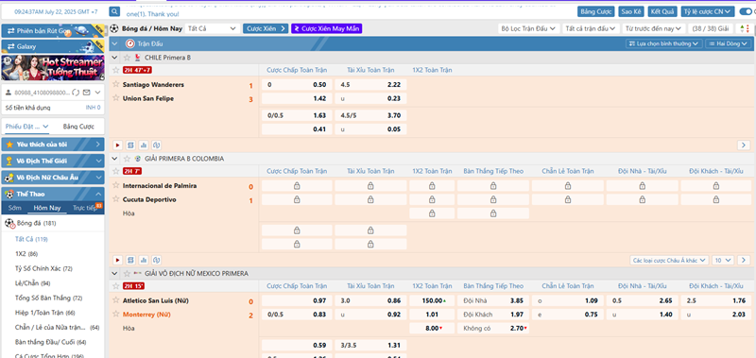Collapse Thể Thao sidebar section

tap(53, 195)
